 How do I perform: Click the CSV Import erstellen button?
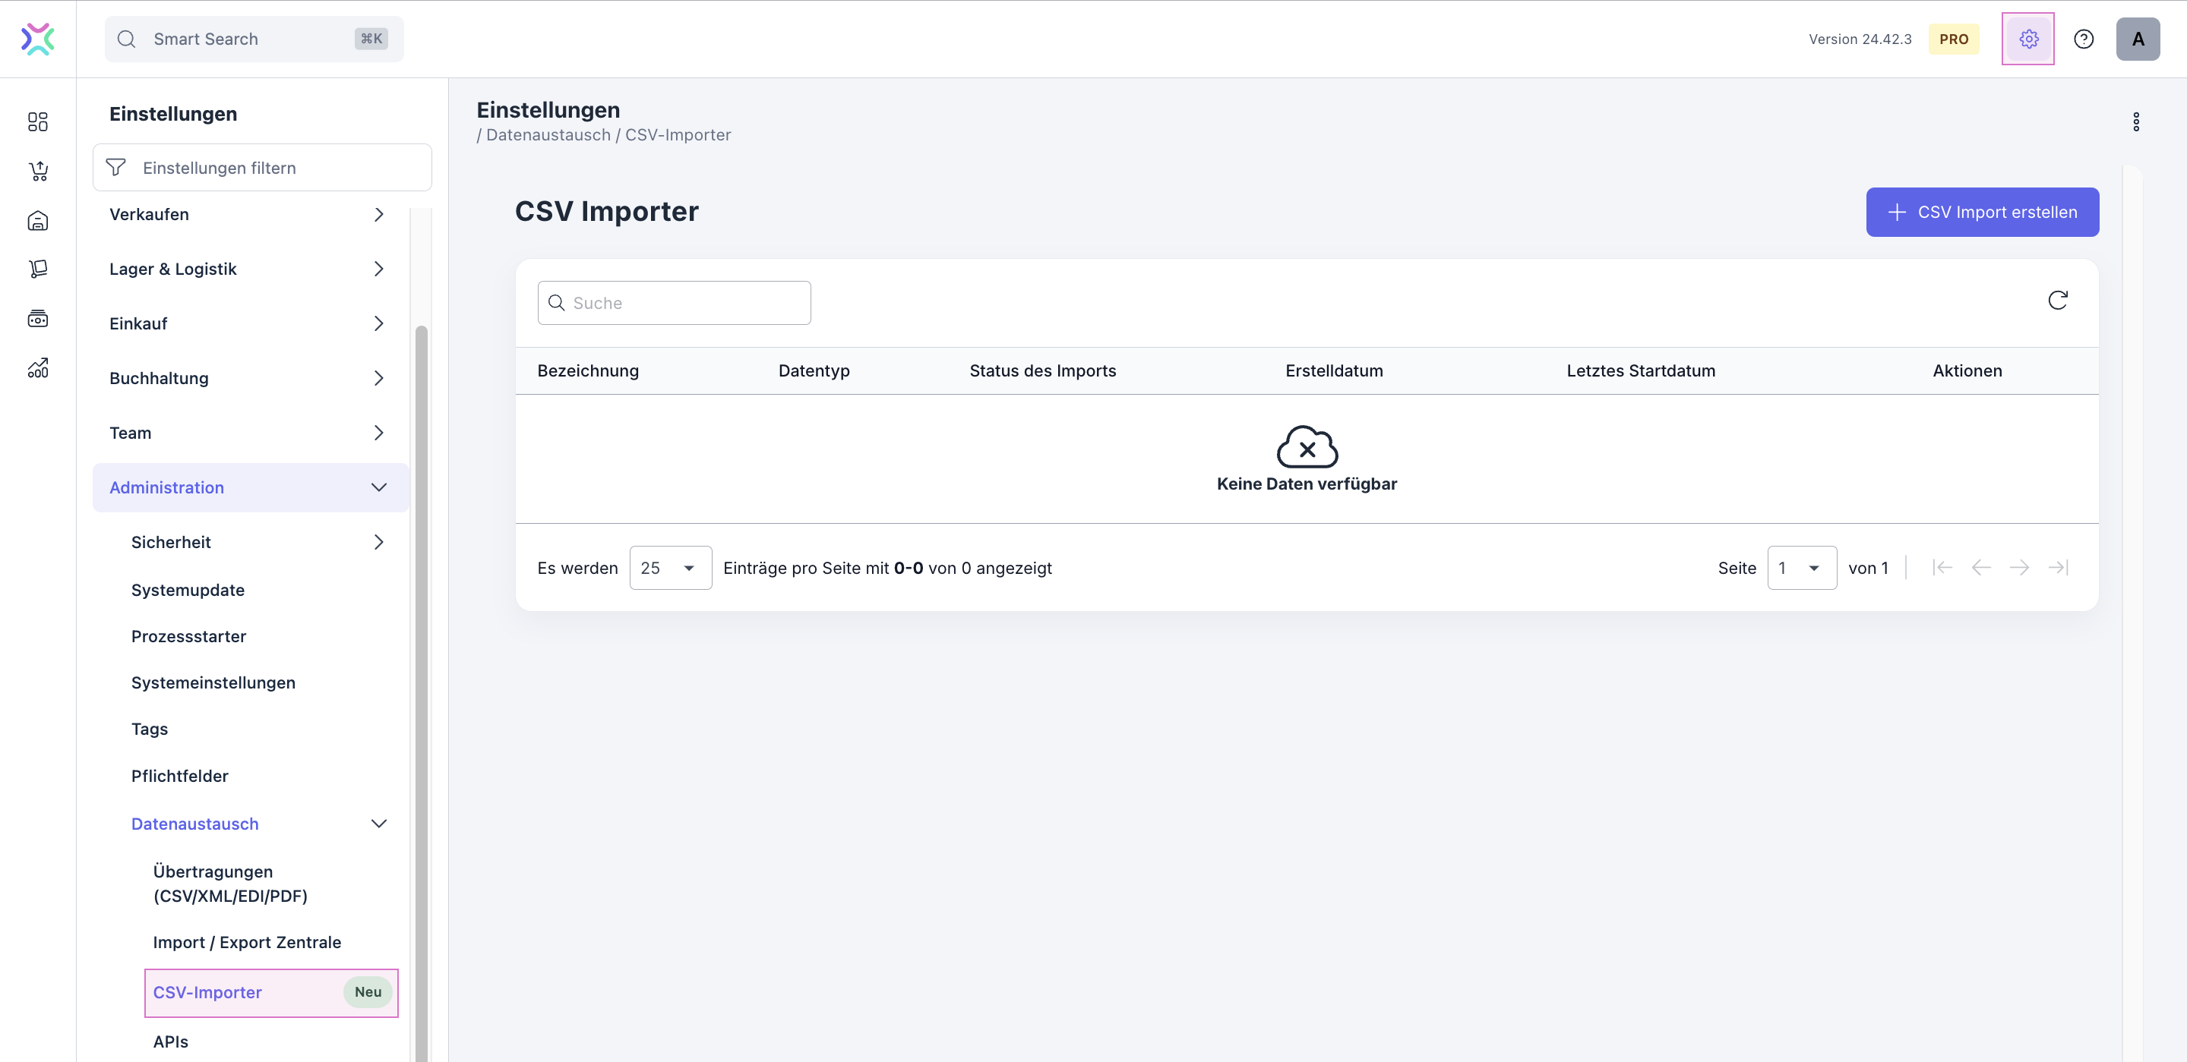click(x=1983, y=212)
